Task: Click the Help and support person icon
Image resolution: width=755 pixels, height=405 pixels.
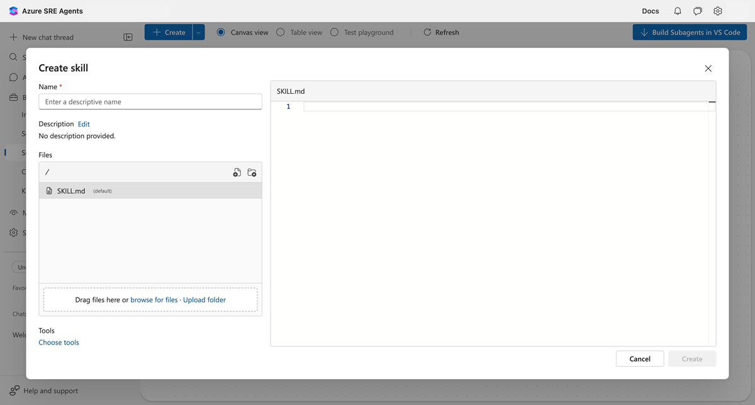Action: (14, 391)
